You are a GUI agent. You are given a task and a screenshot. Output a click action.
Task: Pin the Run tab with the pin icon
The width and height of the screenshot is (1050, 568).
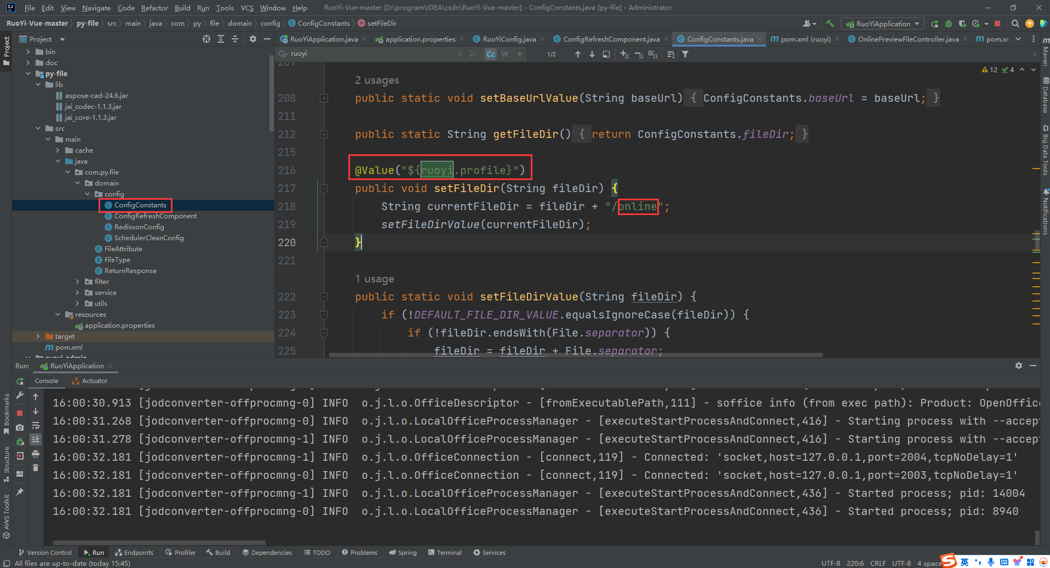20,492
